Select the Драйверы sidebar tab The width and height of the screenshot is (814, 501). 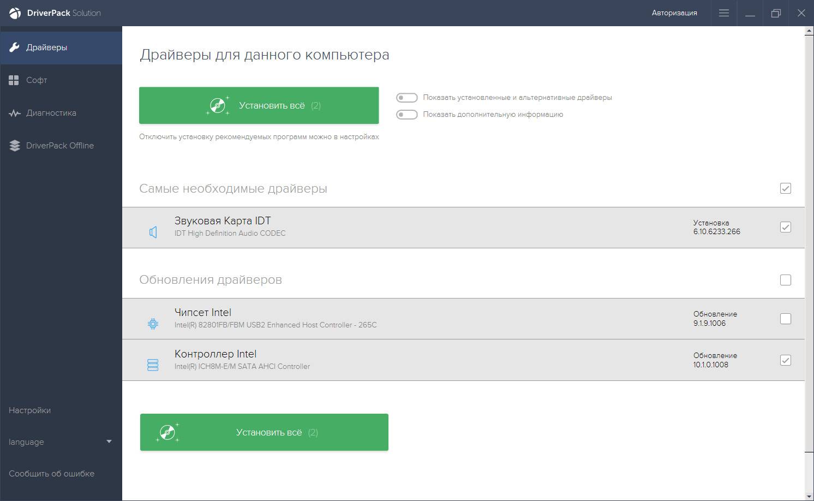coord(61,47)
